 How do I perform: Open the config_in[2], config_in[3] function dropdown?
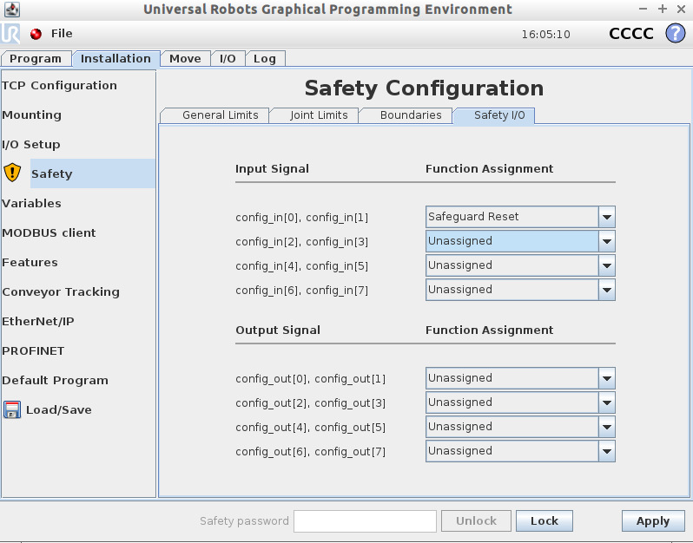520,241
